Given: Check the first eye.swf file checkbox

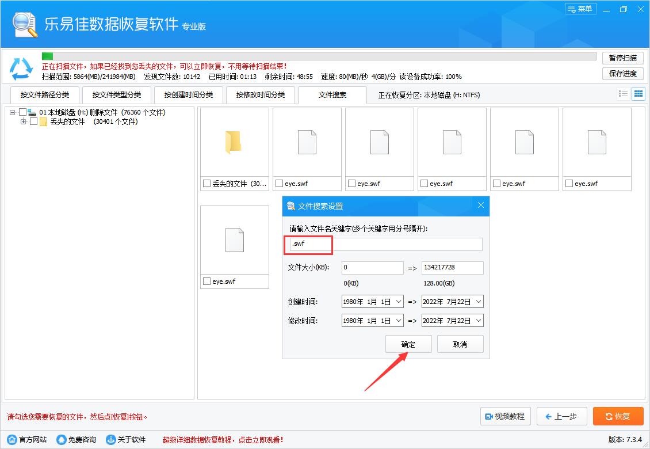Looking at the screenshot, I should click(x=280, y=183).
